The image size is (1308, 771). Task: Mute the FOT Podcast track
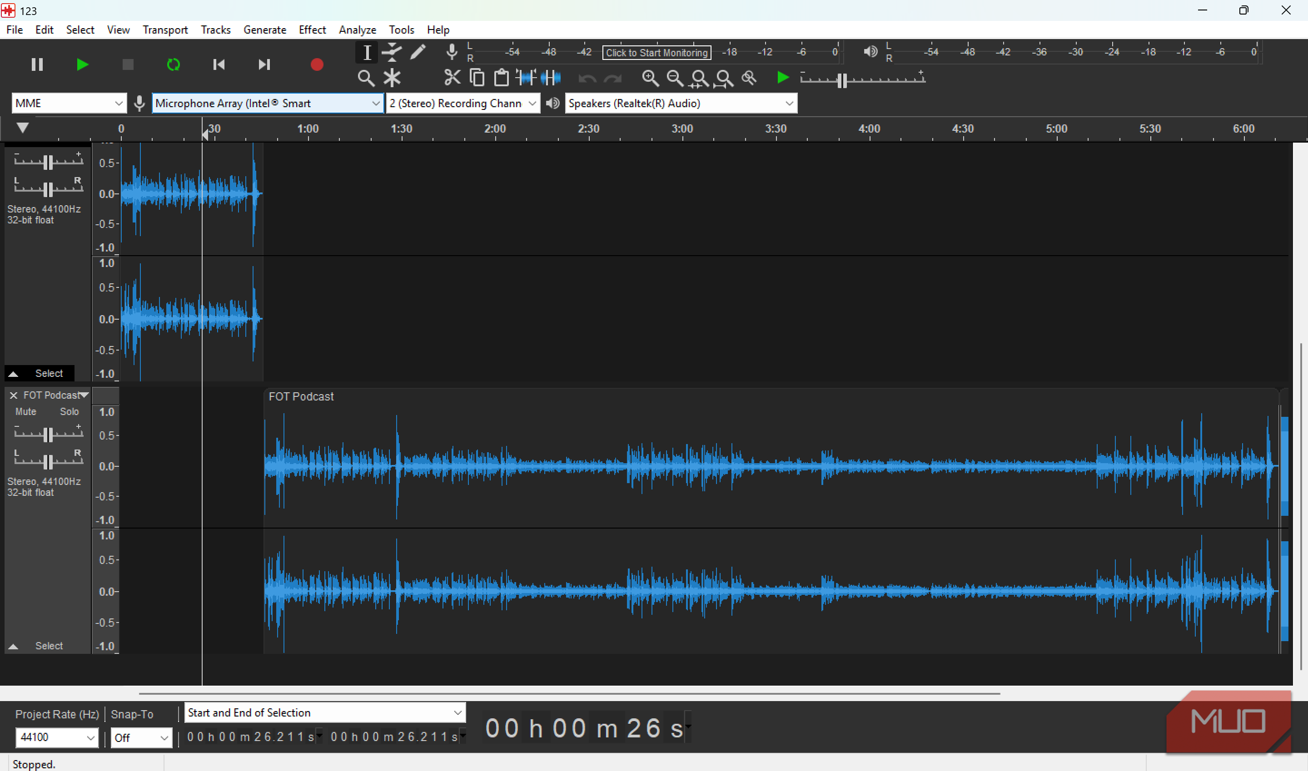(x=25, y=411)
